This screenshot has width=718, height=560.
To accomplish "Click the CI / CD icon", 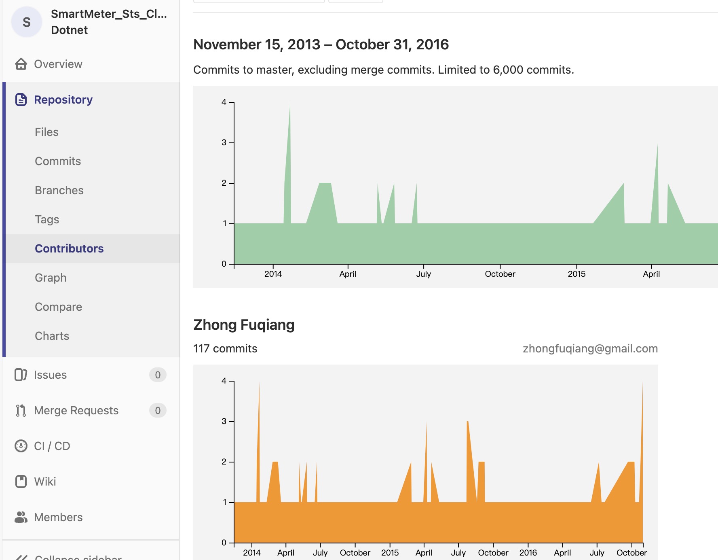I will coord(21,446).
